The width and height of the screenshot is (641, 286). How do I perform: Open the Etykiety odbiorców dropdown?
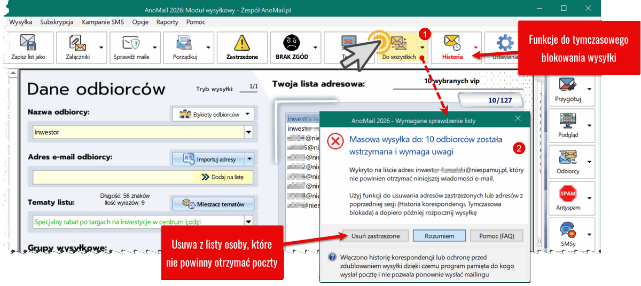click(213, 114)
